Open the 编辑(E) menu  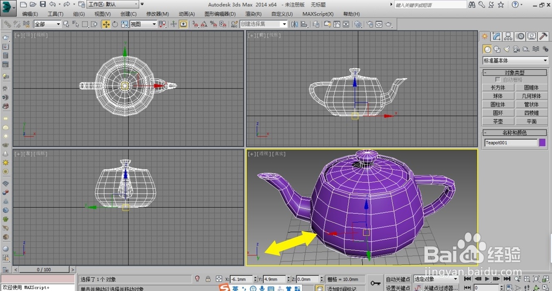coord(30,14)
